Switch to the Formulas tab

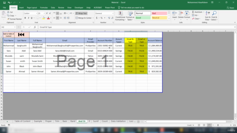point(44,7)
